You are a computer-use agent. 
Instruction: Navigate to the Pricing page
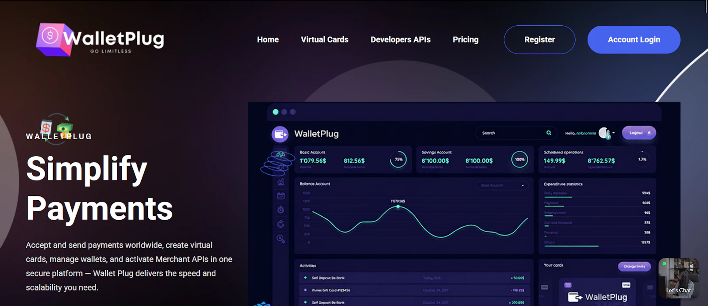pos(466,40)
